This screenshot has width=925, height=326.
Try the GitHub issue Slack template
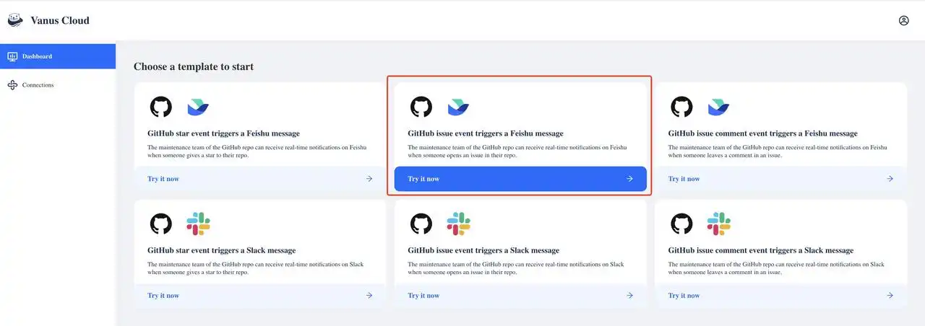[x=520, y=296]
